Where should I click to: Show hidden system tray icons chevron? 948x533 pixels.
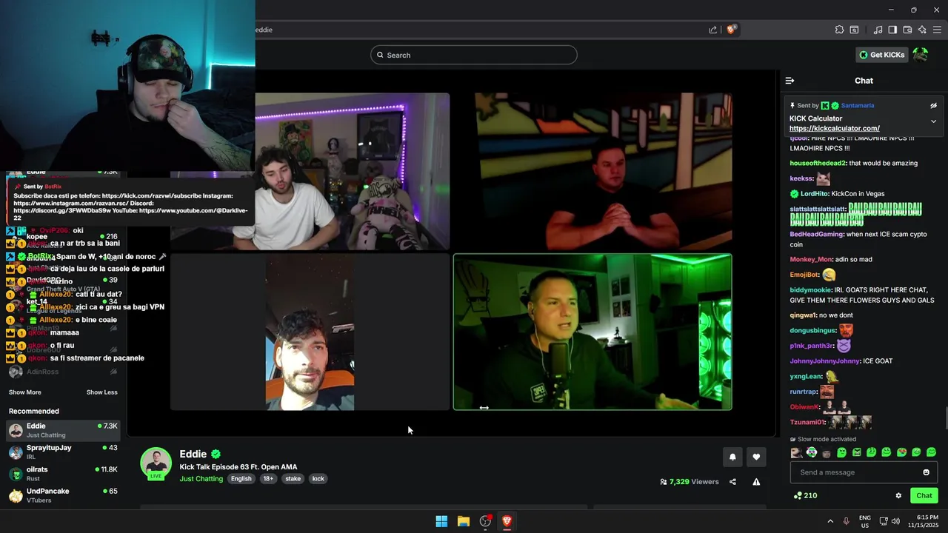point(829,521)
